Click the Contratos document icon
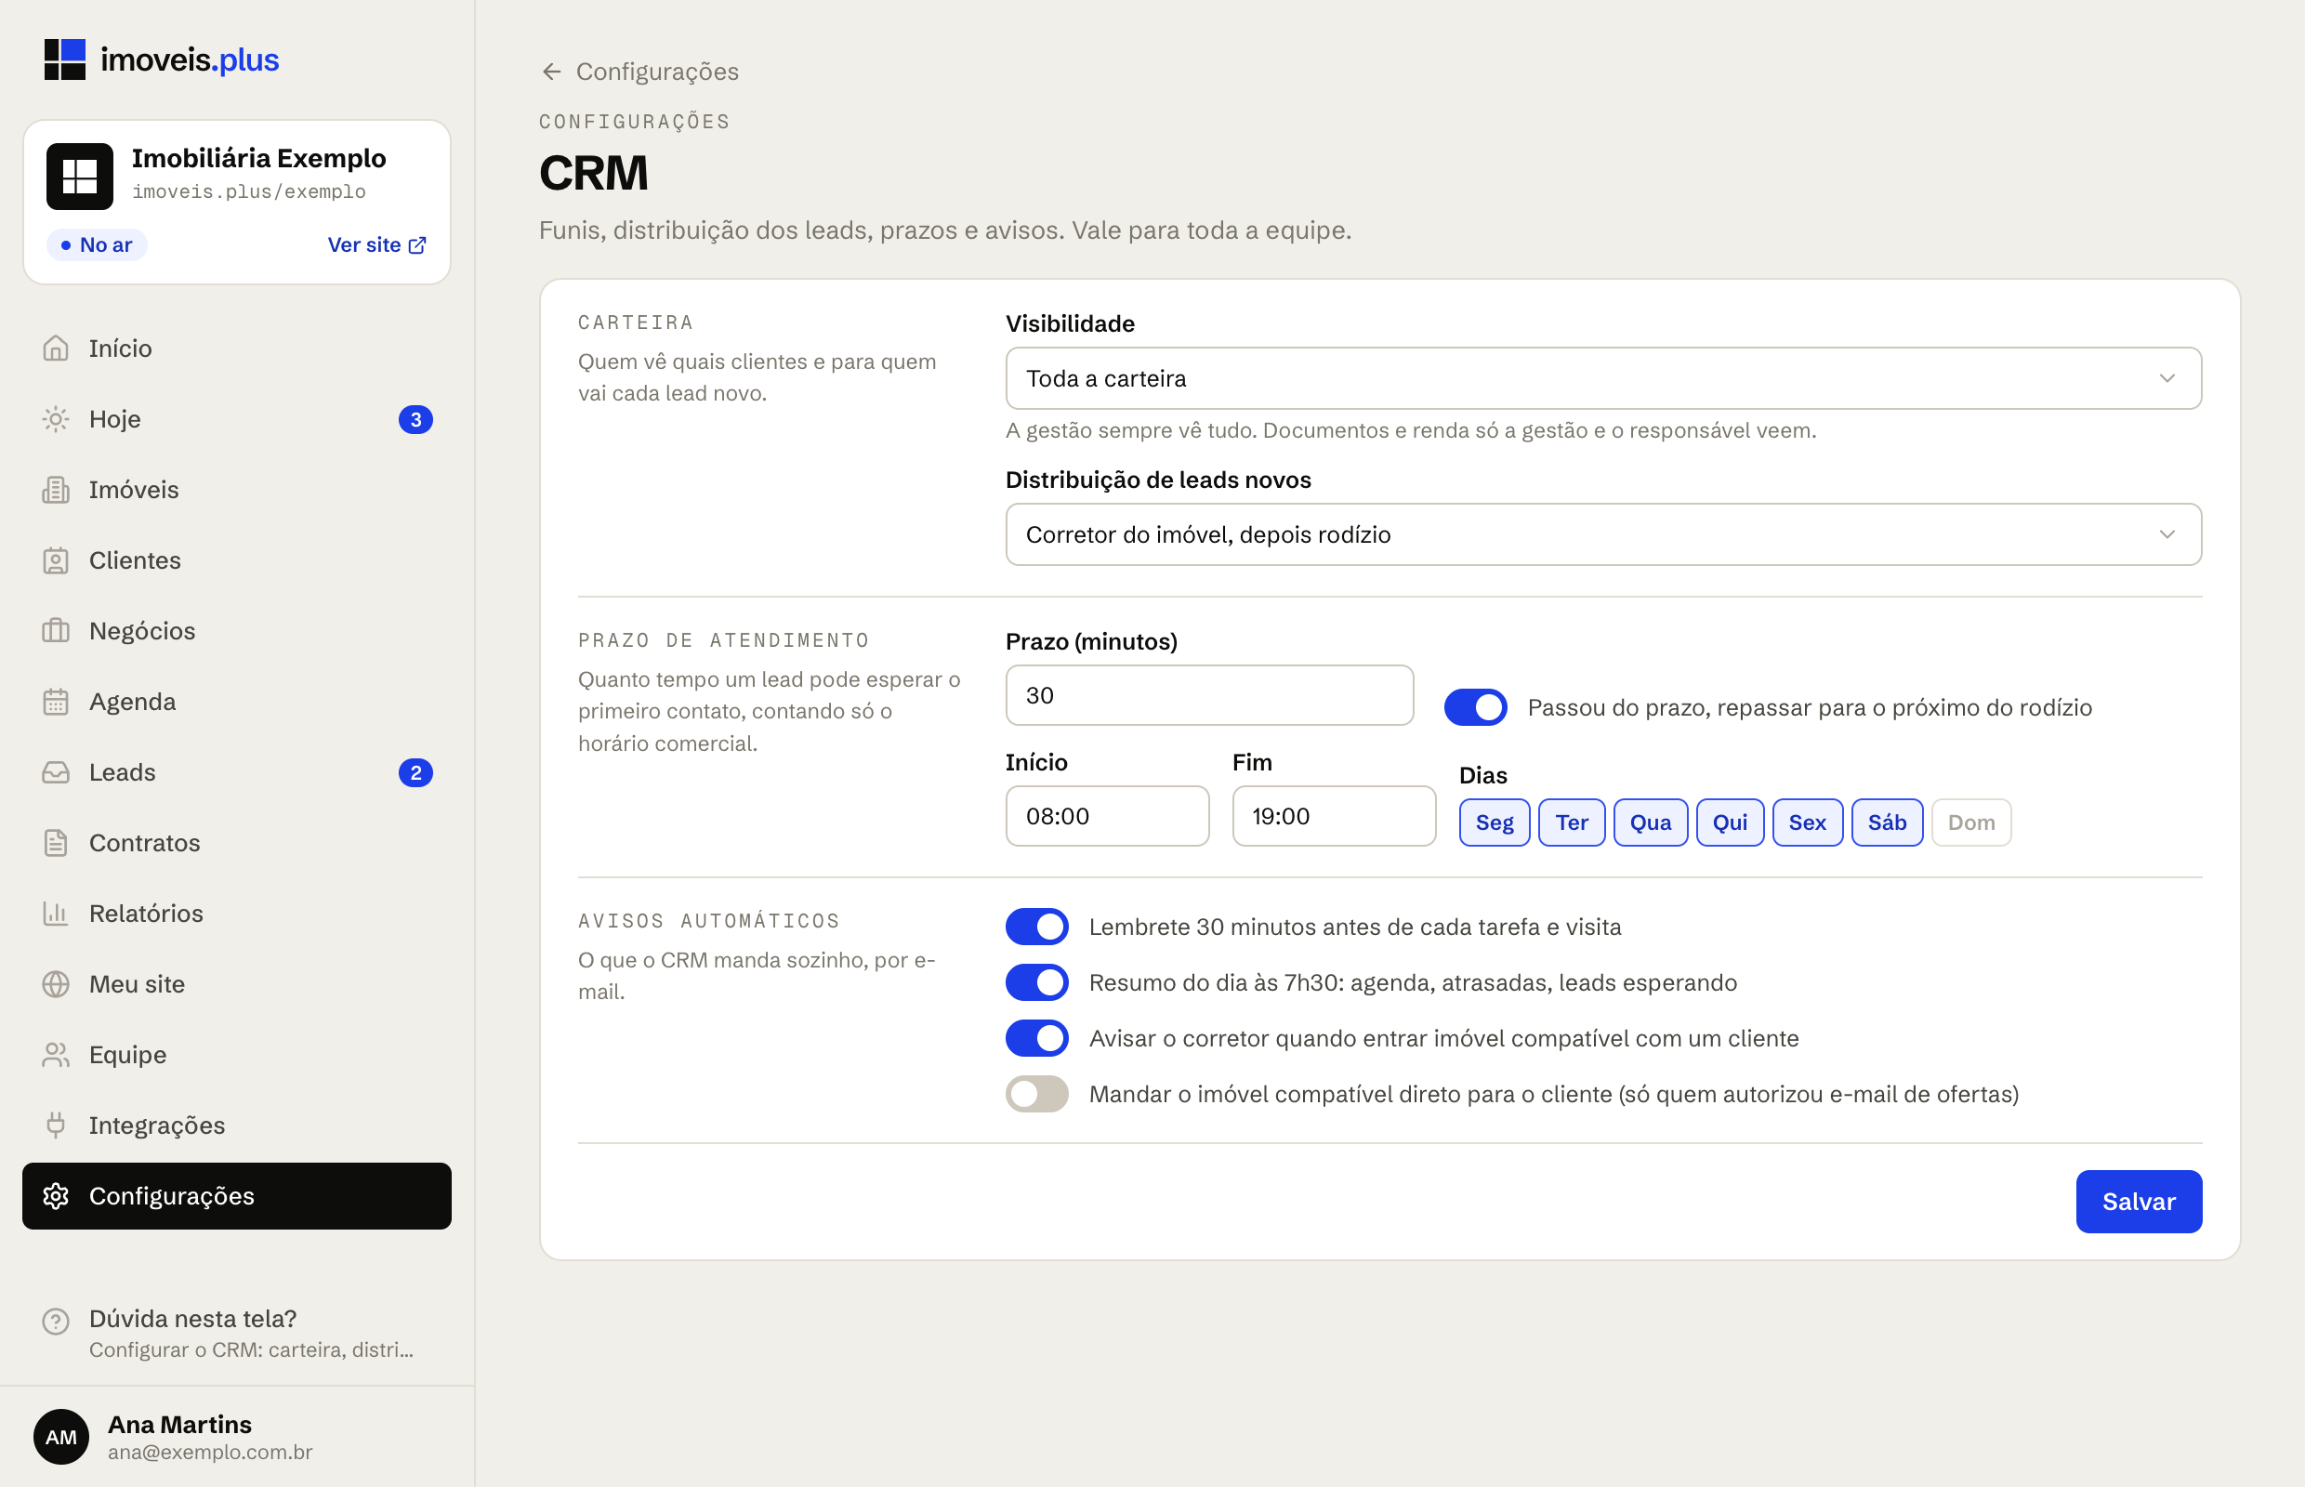 [x=56, y=843]
